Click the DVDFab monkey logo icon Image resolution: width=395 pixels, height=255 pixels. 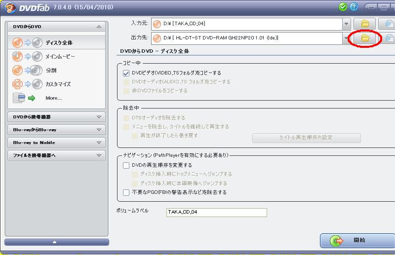pos(10,7)
